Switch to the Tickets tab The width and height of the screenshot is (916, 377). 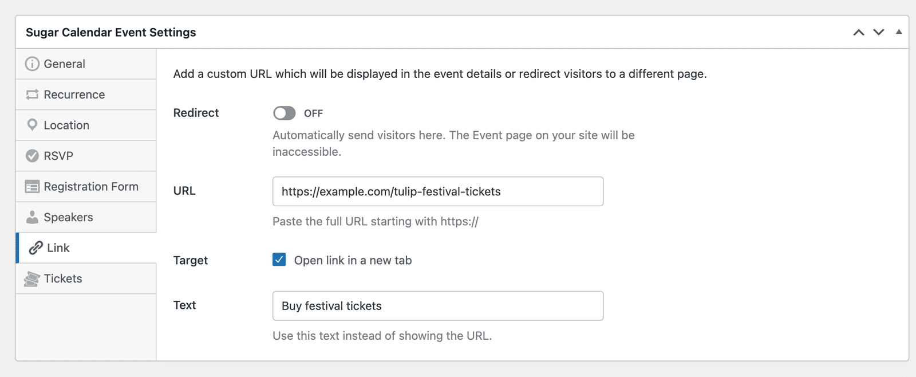(86, 278)
